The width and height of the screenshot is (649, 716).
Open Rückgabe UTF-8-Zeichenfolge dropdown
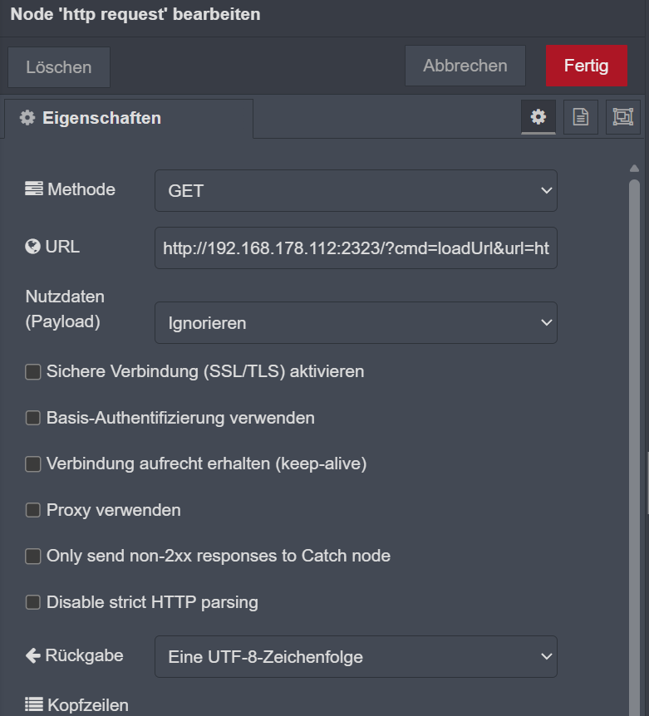(356, 657)
